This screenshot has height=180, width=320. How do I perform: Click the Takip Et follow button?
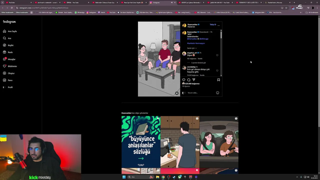(213, 24)
